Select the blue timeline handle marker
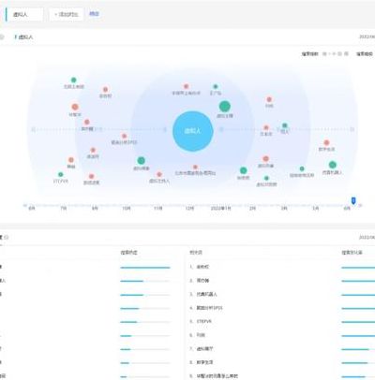Screen dimensions: 375x380 353,200
